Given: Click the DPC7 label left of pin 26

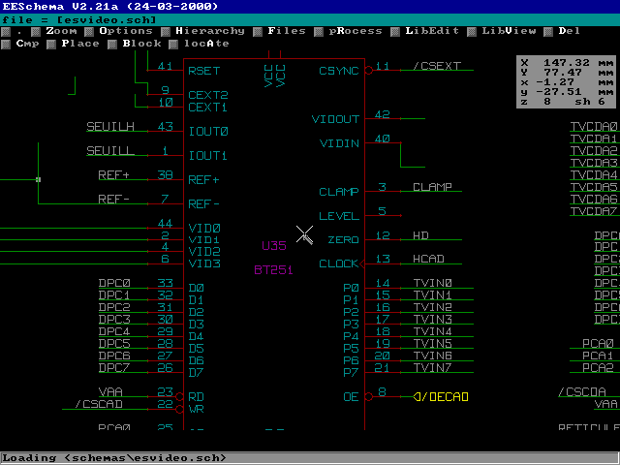Looking at the screenshot, I should (114, 367).
